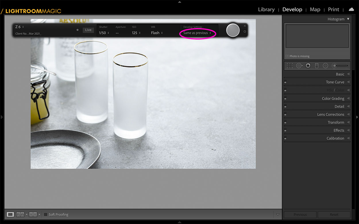Toggle the Lens Corrections panel switch
Screen dimensions: 359x224
285,114
